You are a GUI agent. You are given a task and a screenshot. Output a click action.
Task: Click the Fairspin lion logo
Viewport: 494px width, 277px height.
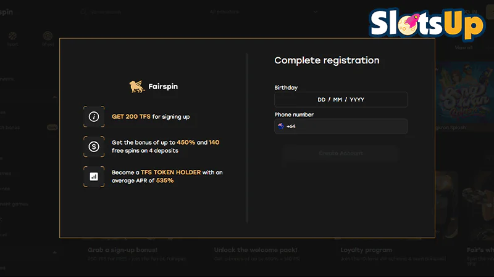click(137, 86)
